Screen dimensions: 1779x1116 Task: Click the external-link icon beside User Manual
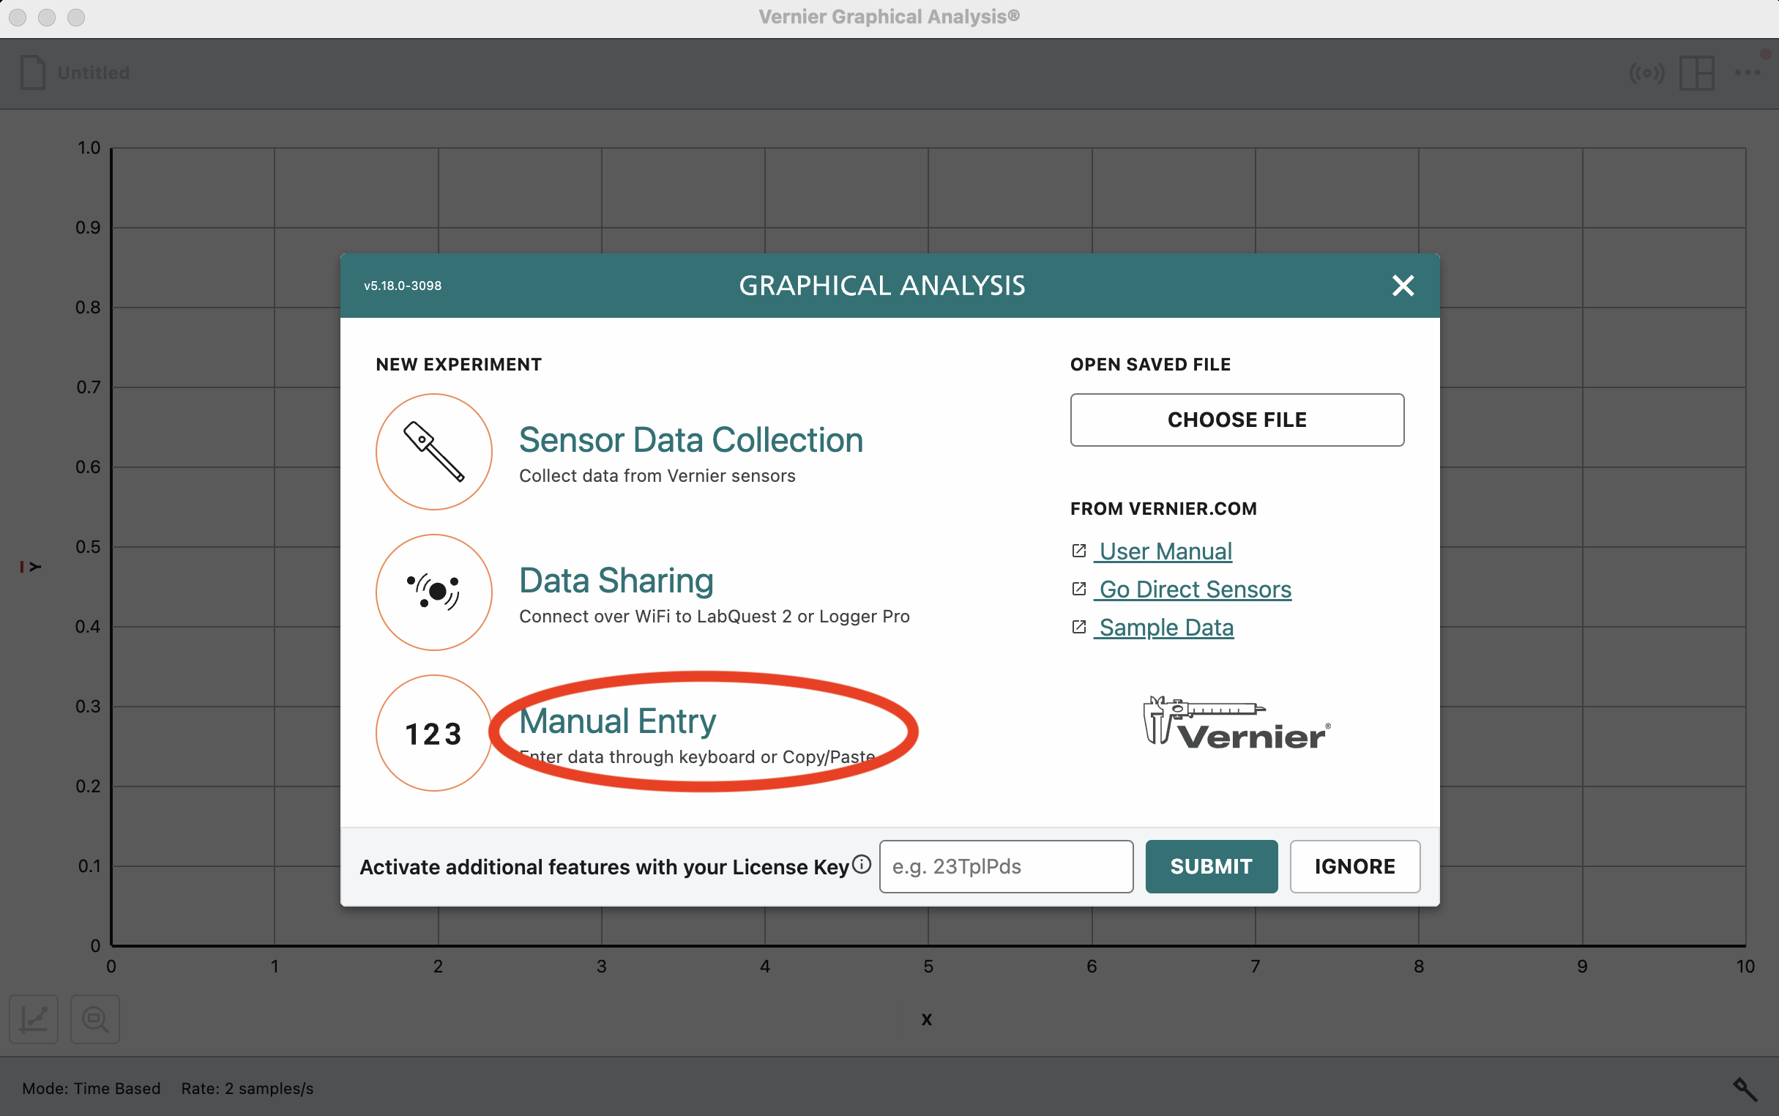coord(1079,551)
